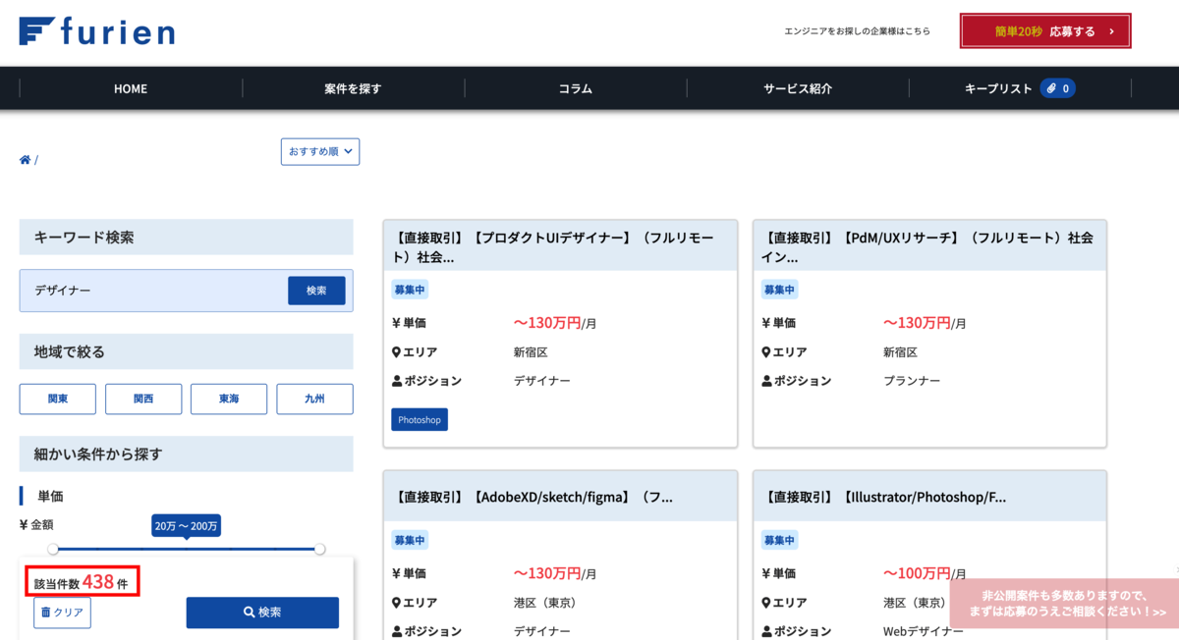Click 募集中 badge in PdM/UXリサーチ card
The height and width of the screenshot is (640, 1179).
tap(779, 290)
